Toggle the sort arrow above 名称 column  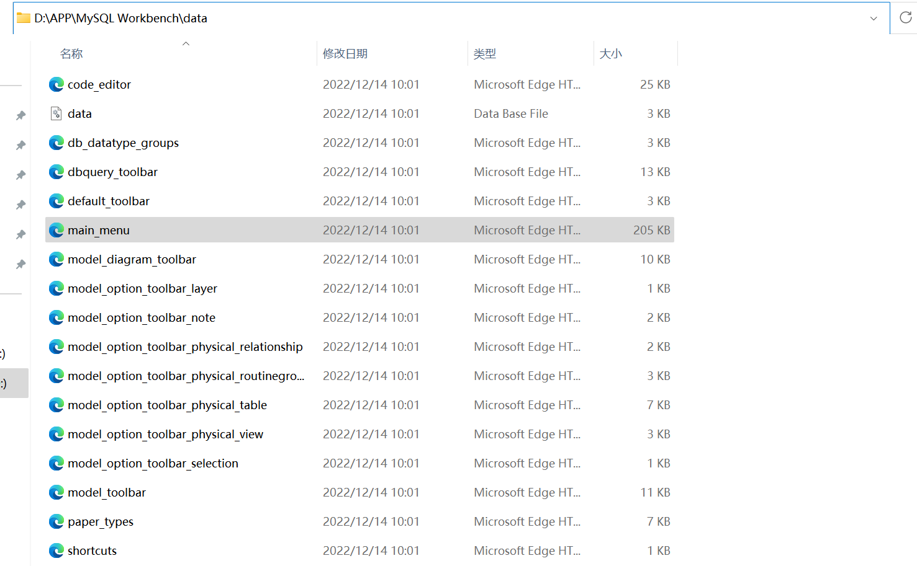pos(186,43)
